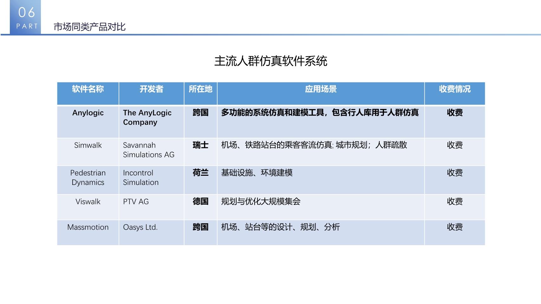Click the 'Viswalk' software name cell

pyautogui.click(x=88, y=207)
